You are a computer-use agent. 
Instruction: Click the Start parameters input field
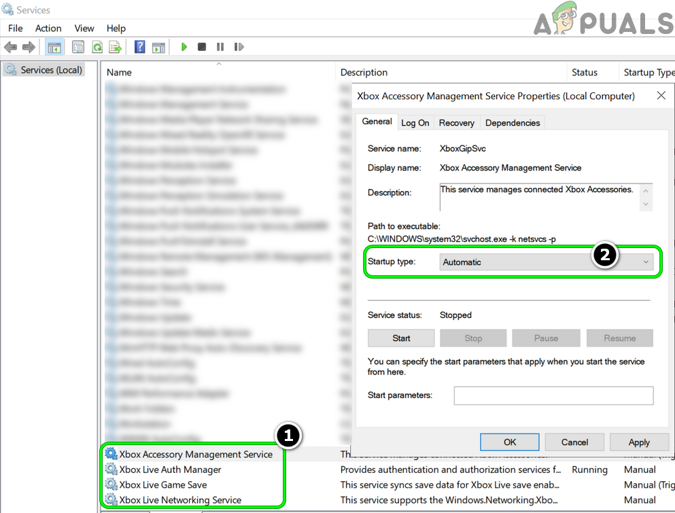[x=553, y=395]
